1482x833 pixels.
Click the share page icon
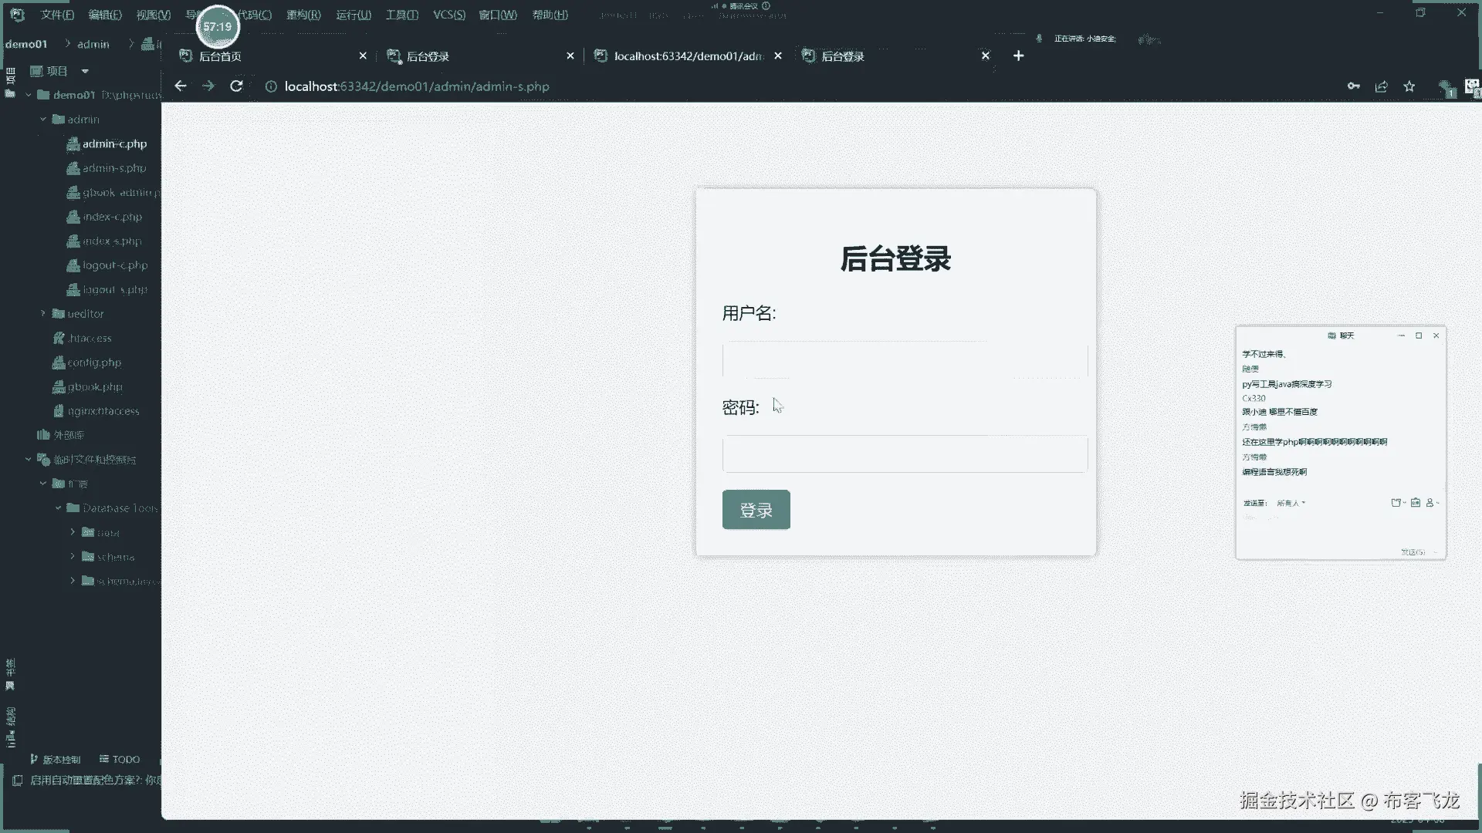1381,86
